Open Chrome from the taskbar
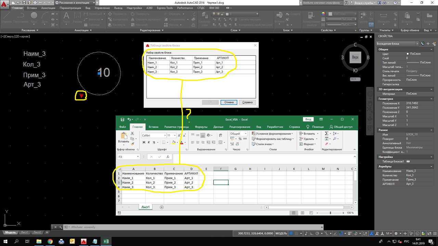 pyautogui.click(x=50, y=241)
